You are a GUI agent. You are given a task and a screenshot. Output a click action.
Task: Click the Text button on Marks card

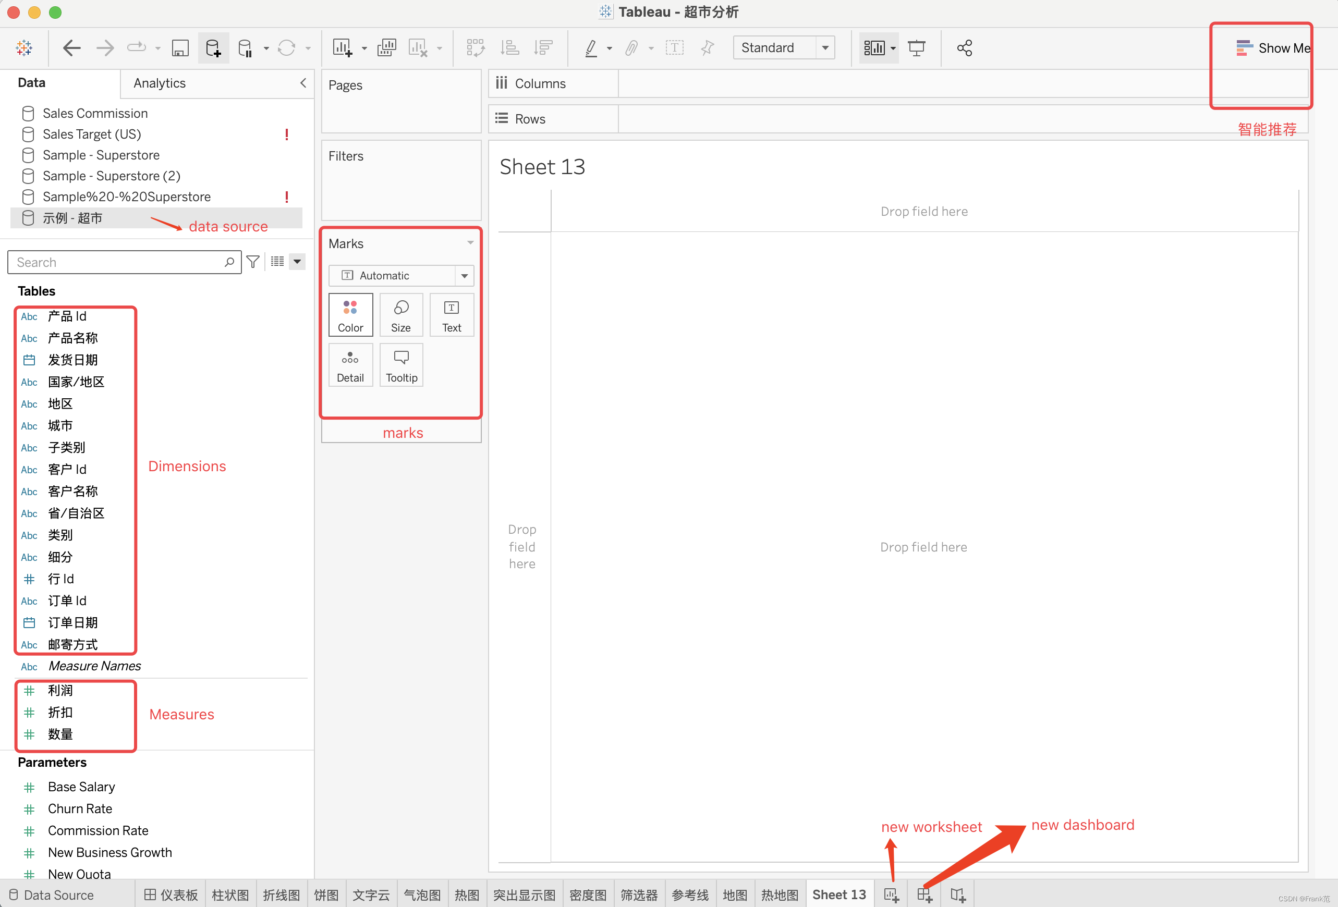[452, 315]
